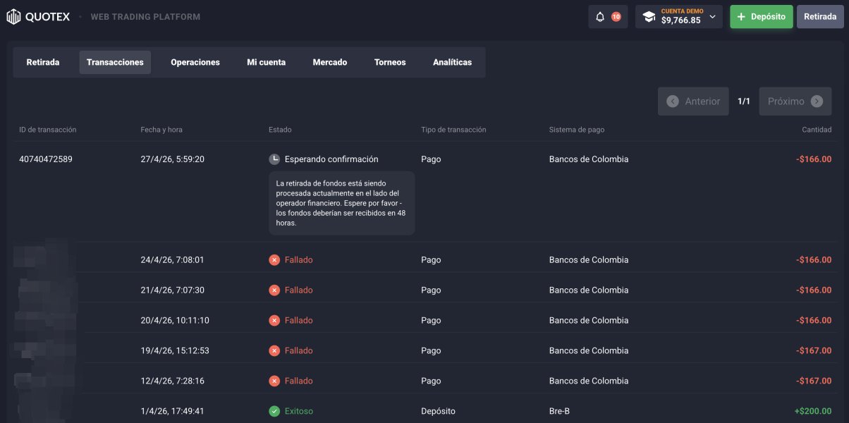The width and height of the screenshot is (849, 423).
Task: Click the failed status icon for 12/4/26 row
Action: pyautogui.click(x=274, y=381)
